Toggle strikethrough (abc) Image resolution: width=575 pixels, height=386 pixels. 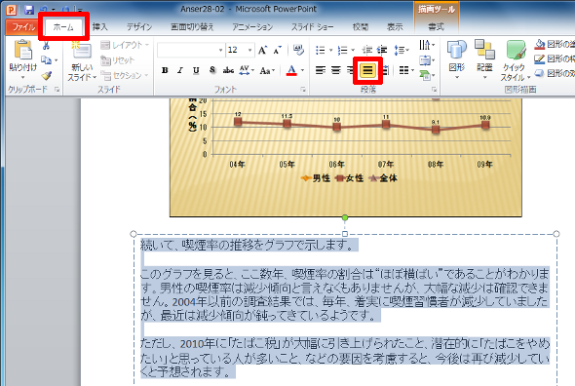[228, 70]
